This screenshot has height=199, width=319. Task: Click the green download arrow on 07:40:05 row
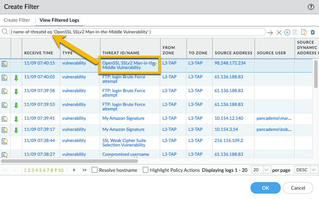16,77
